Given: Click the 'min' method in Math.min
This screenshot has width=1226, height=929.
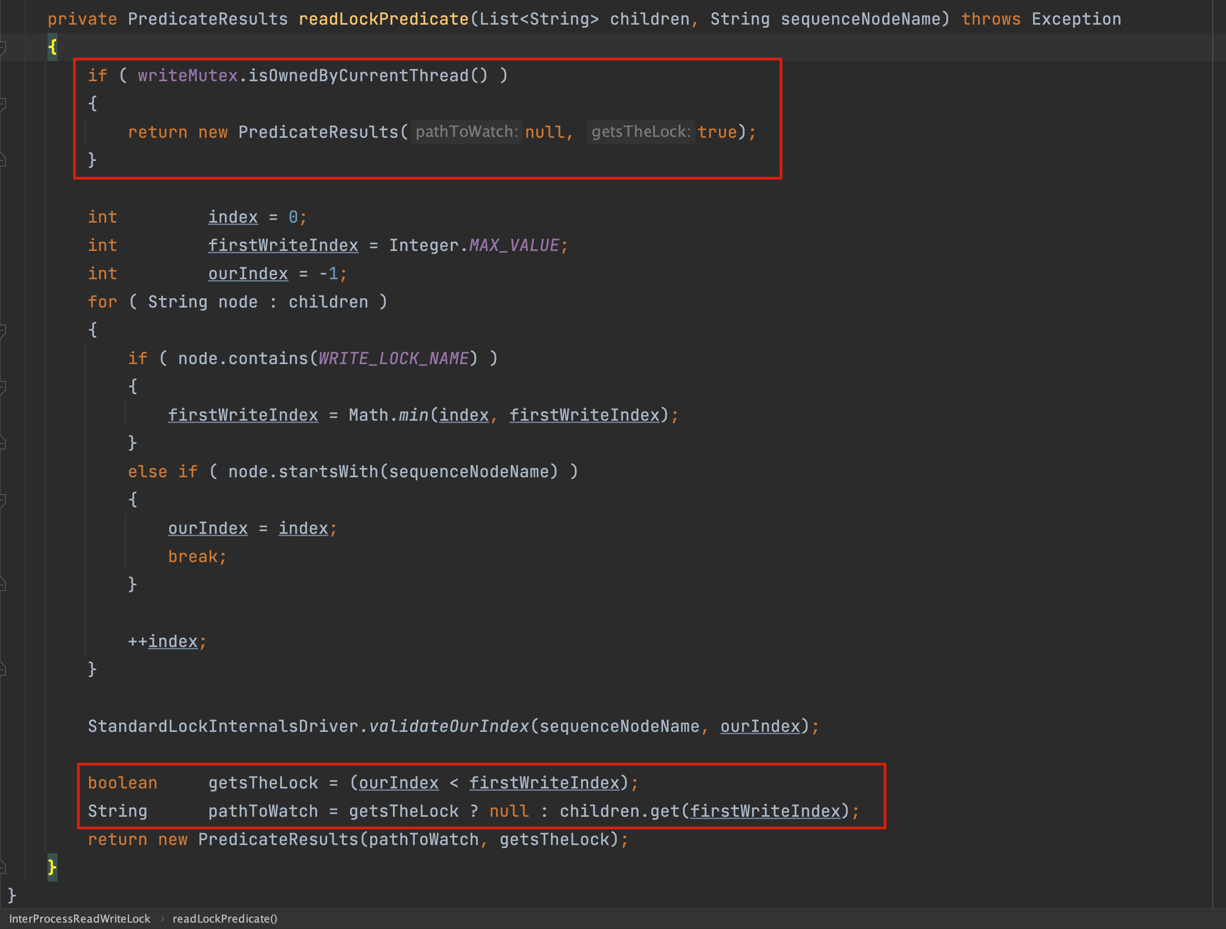Looking at the screenshot, I should click(414, 416).
